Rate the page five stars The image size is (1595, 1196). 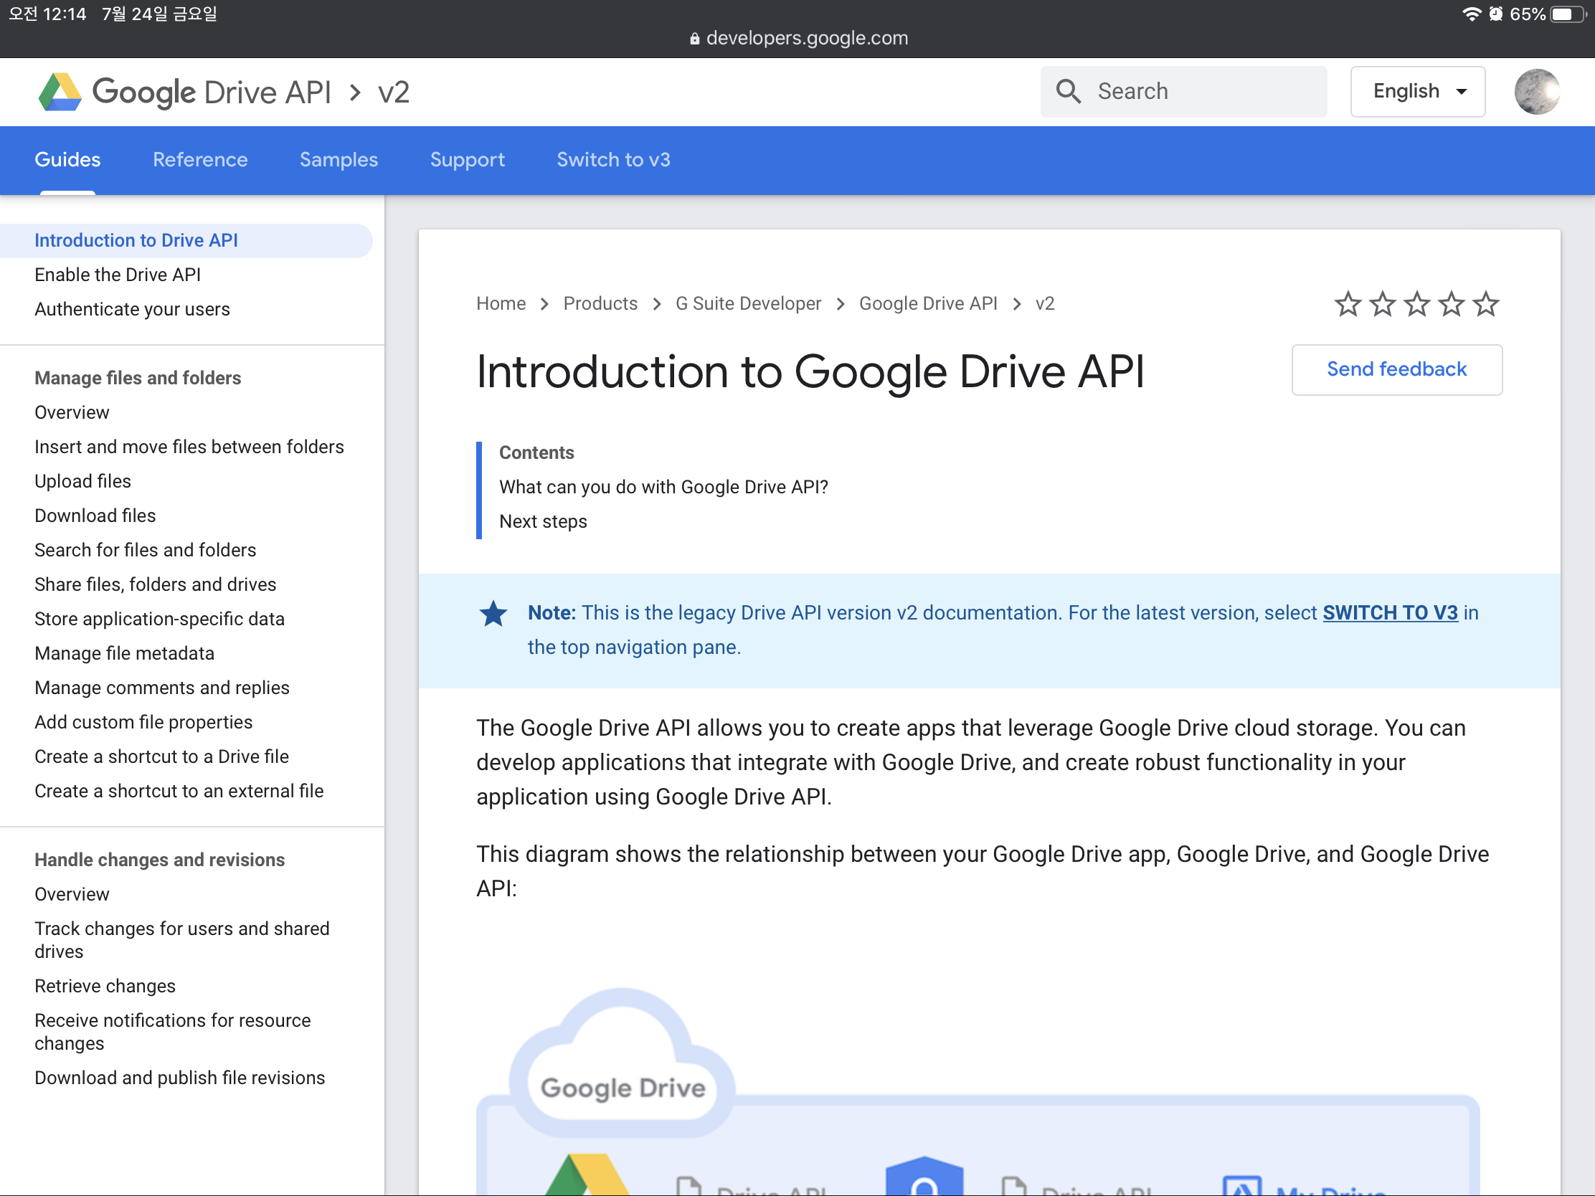coord(1485,304)
